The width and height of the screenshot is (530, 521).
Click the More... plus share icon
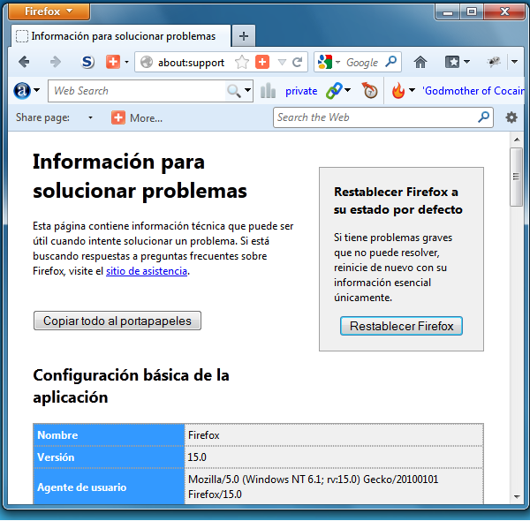(x=118, y=117)
